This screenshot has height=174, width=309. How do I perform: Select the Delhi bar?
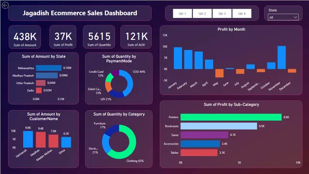[x=39, y=90]
